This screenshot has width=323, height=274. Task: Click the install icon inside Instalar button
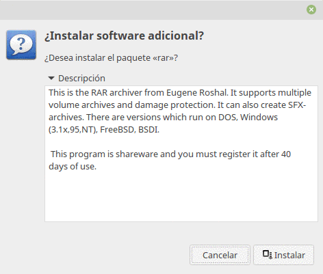coord(268,255)
